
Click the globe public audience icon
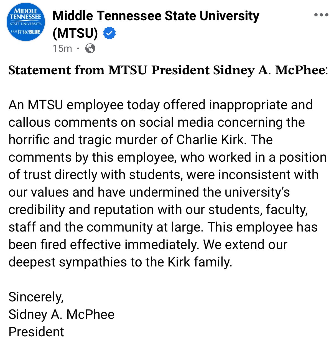[90, 49]
